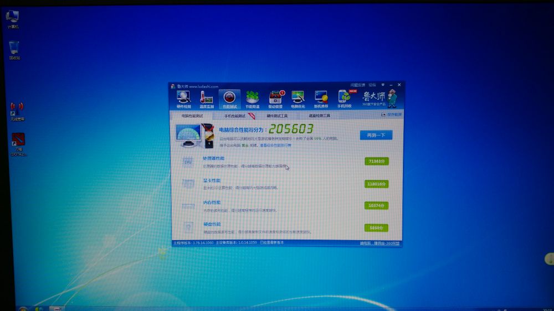Switch to the 磁盘检测工具 tab

[x=320, y=116]
